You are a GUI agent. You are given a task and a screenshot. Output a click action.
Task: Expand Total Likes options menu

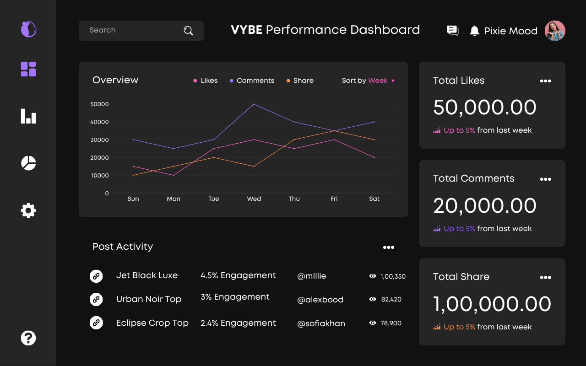pyautogui.click(x=546, y=81)
